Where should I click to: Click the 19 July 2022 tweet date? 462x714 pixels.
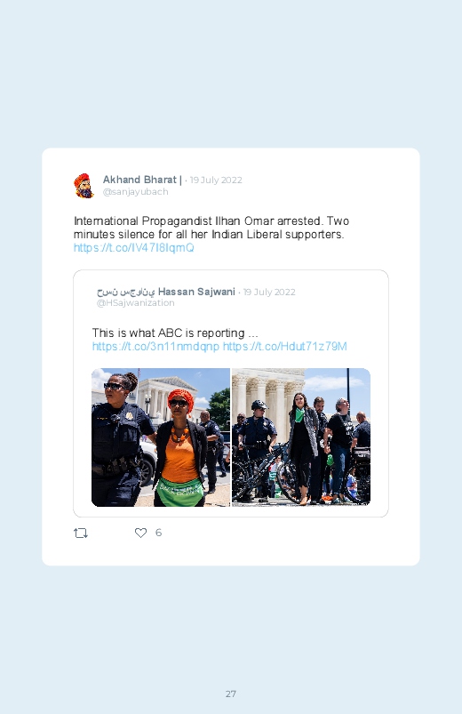216,180
